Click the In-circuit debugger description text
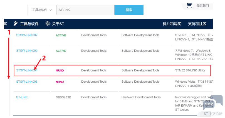 (x=194, y=103)
